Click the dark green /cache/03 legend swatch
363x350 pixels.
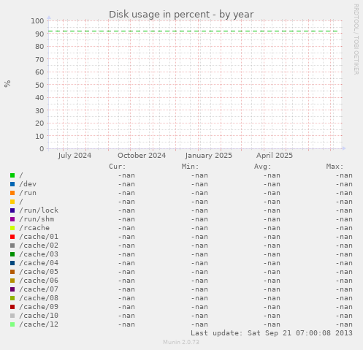click(x=12, y=254)
